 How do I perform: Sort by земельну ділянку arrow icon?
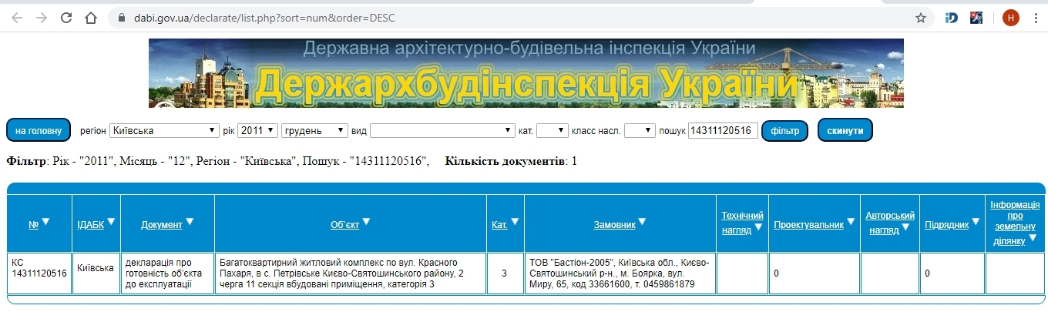coord(1031,239)
